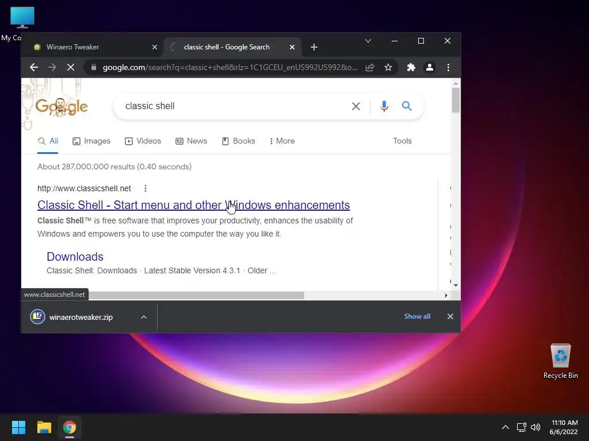
Task: Show hidden system tray icons
Action: click(506, 427)
